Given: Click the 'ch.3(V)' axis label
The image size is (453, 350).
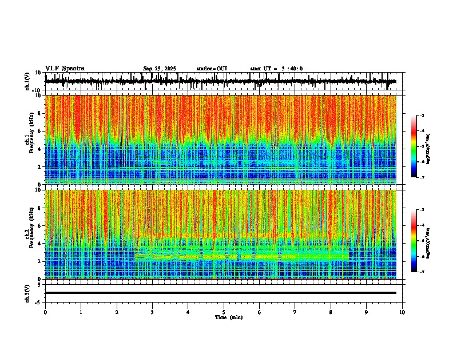Looking at the screenshot, I should (x=27, y=293).
